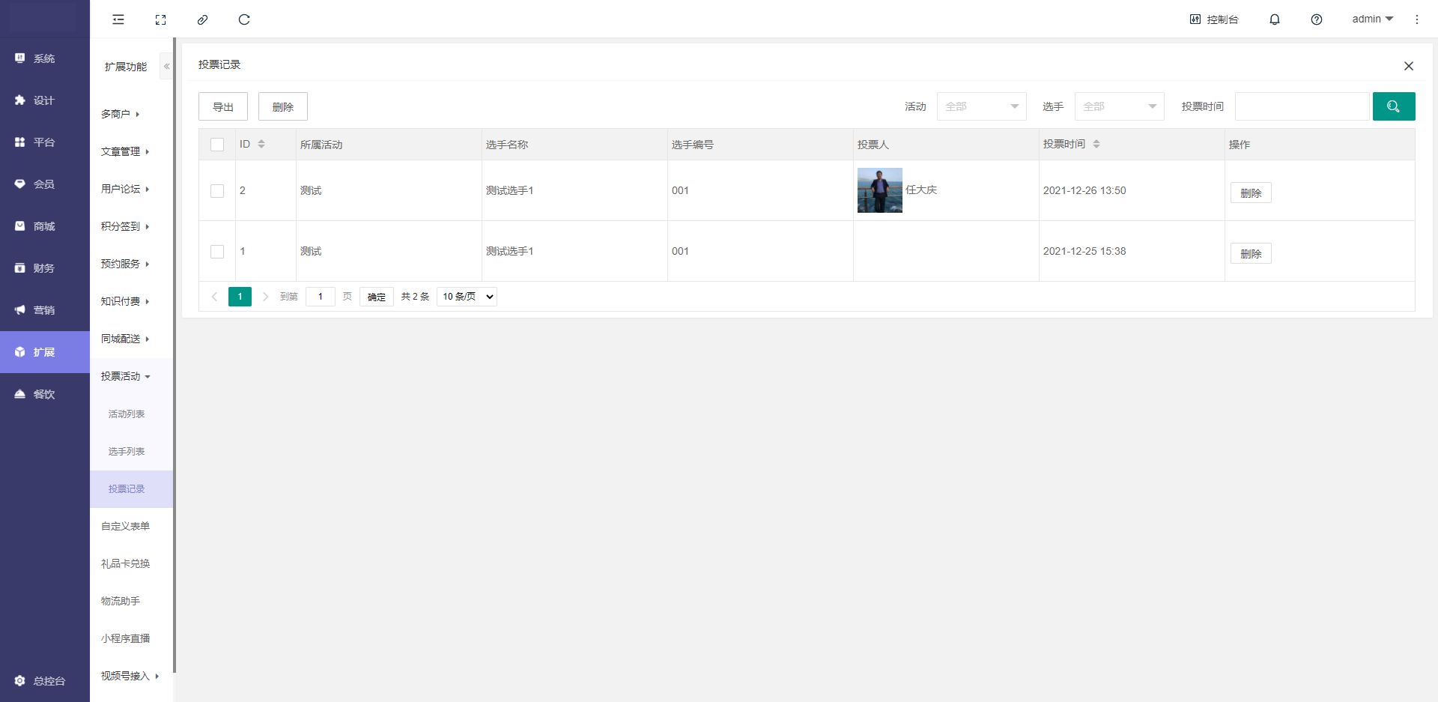Toggle fullscreen mode icon
Viewport: 1438px width, 702px height.
click(x=160, y=19)
